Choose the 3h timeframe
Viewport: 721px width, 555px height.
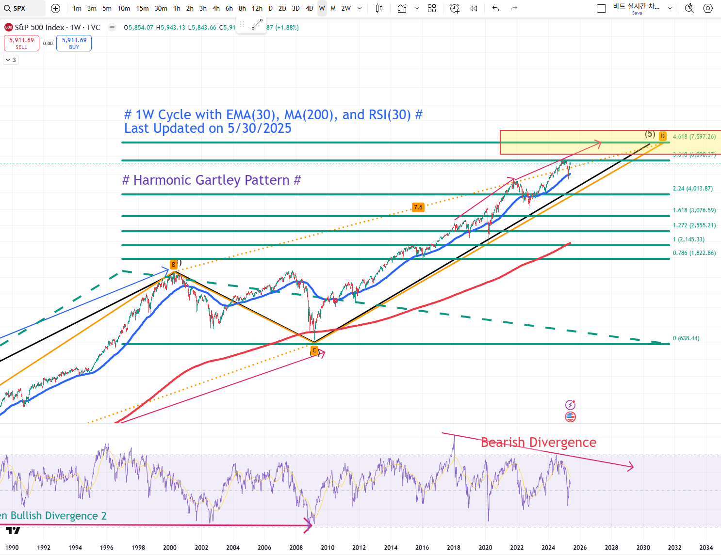[x=203, y=8]
